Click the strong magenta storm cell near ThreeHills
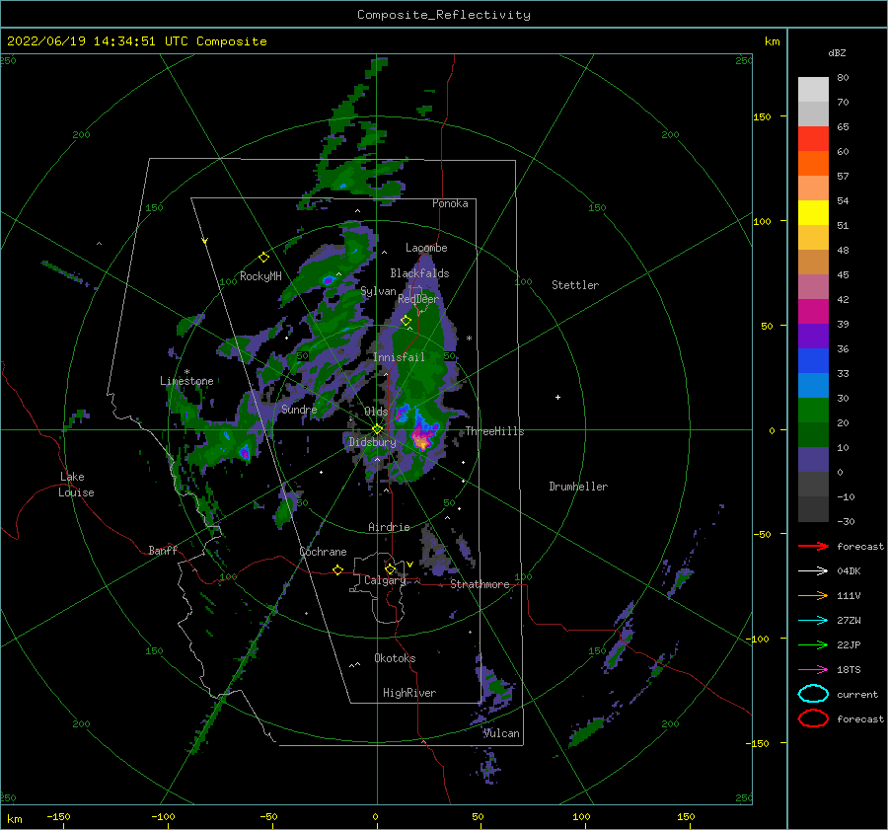This screenshot has height=830, width=888. pos(422,438)
